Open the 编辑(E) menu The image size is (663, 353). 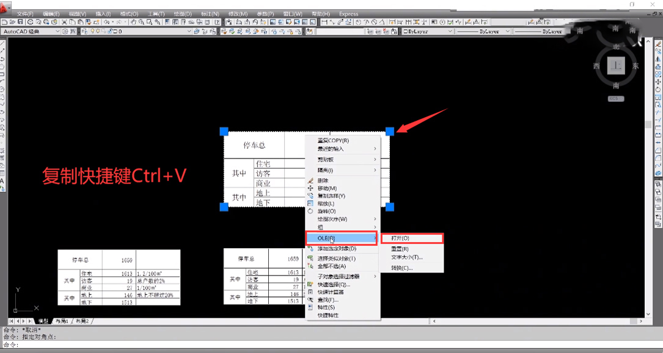click(51, 14)
